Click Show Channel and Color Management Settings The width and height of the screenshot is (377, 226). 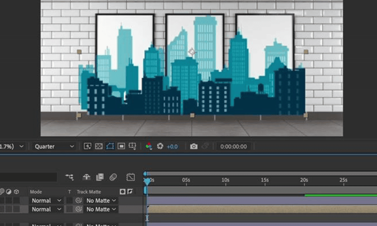pyautogui.click(x=149, y=146)
